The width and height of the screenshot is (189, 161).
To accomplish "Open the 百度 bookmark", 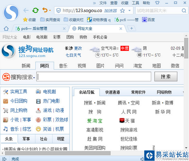I will pos(148,20).
